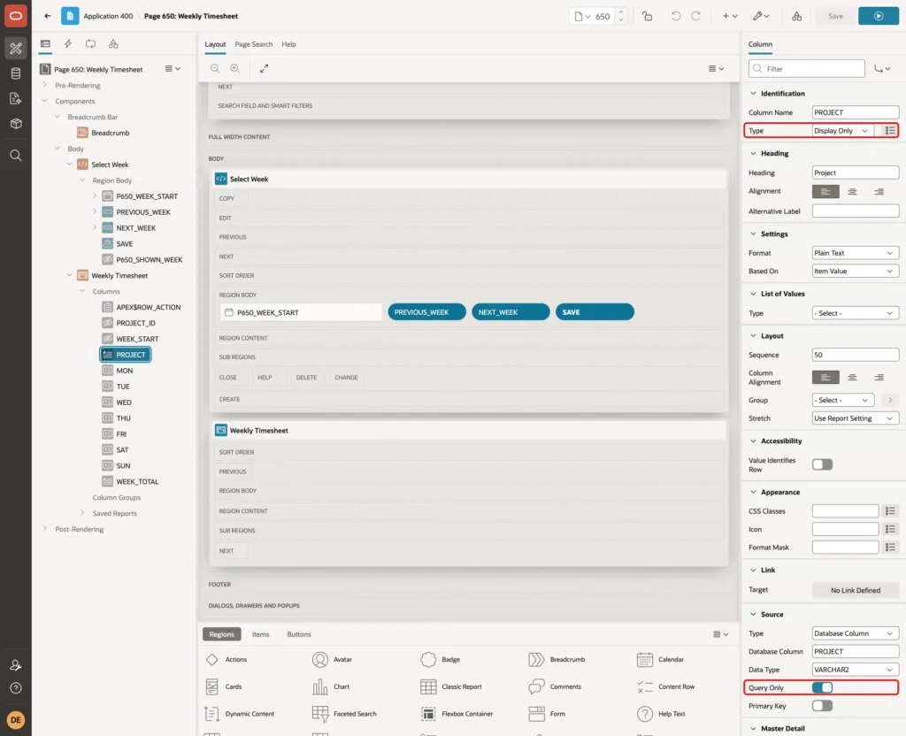
Task: Set heading alignment to right
Action: click(x=879, y=191)
